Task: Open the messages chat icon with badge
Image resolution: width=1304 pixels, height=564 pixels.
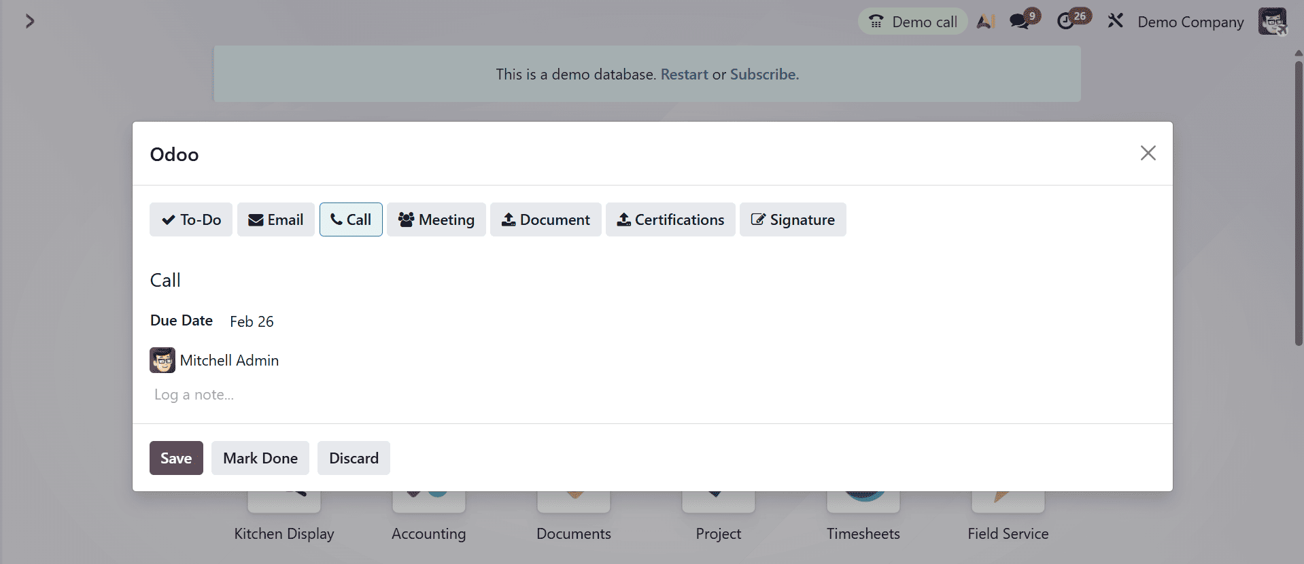Action: click(1022, 21)
